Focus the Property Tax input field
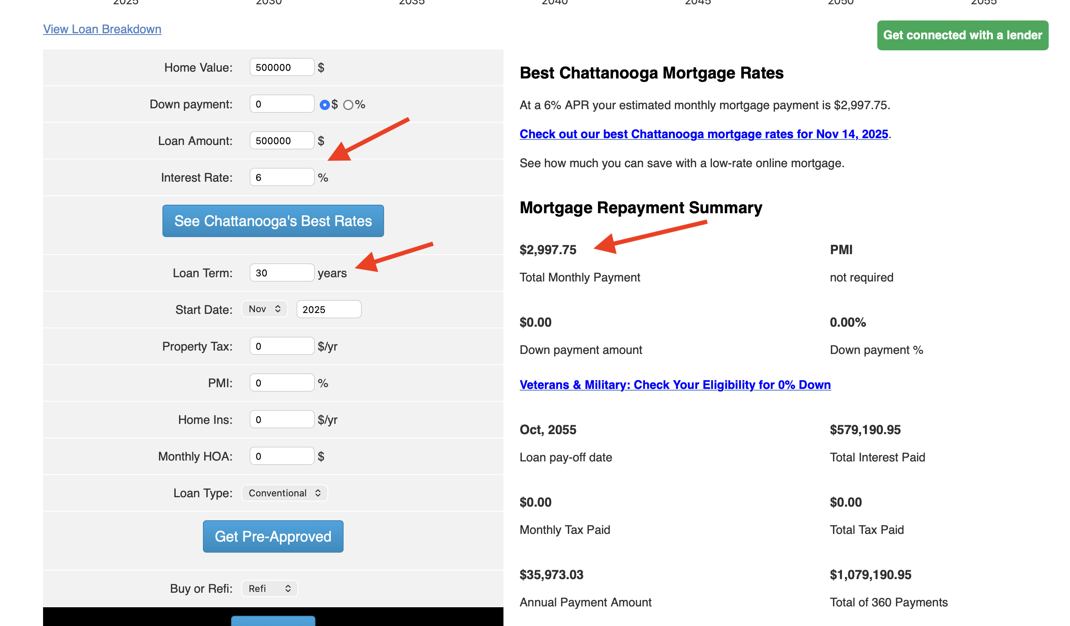This screenshot has height=626, width=1070. (x=282, y=346)
